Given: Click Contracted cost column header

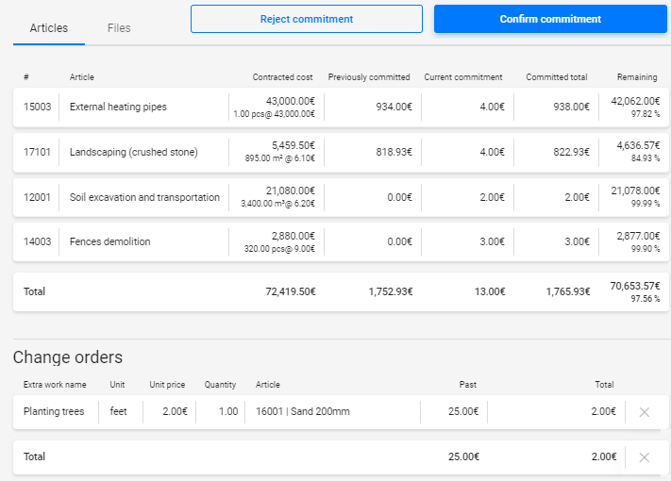Looking at the screenshot, I should [x=282, y=77].
